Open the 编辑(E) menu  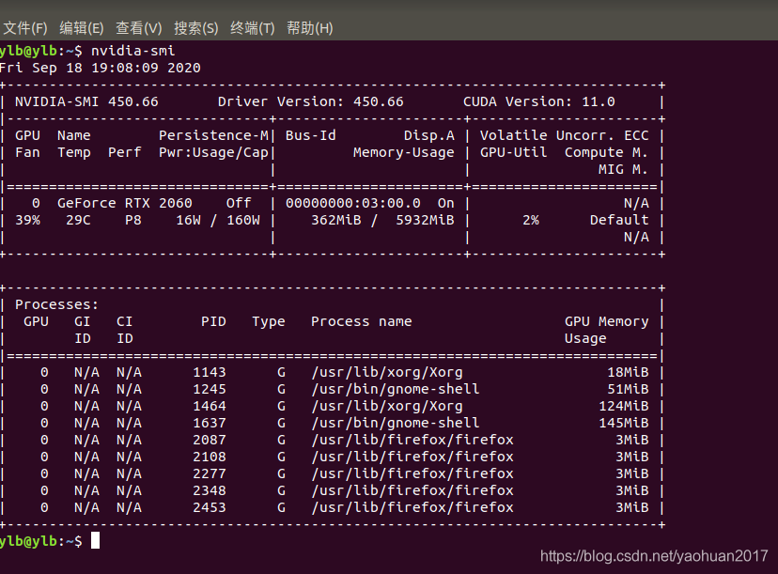click(x=81, y=28)
